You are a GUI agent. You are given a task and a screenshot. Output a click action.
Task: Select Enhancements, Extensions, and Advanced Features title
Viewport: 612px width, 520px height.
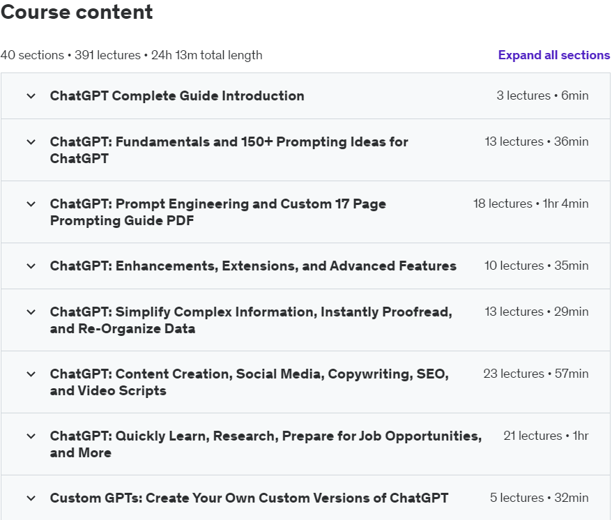(x=253, y=266)
